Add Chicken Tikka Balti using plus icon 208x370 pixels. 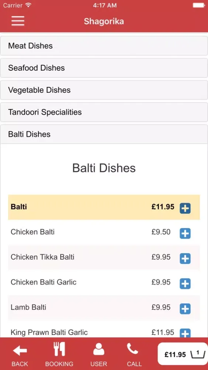[185, 259]
